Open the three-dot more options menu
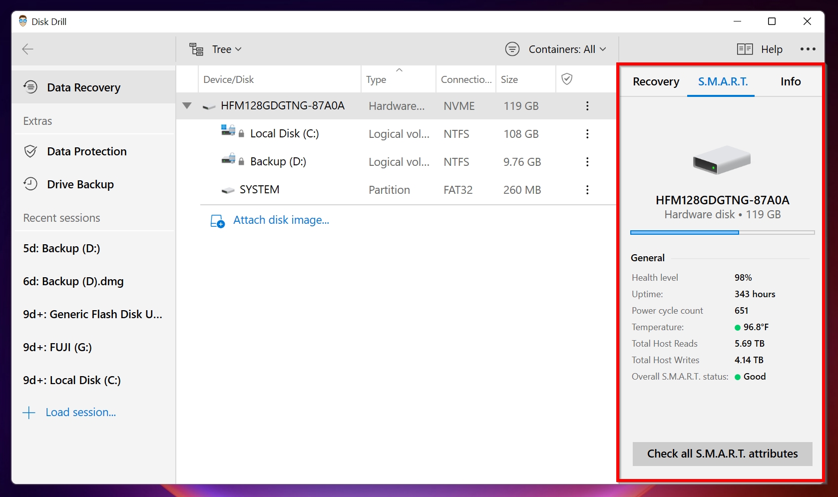838x497 pixels. (808, 49)
